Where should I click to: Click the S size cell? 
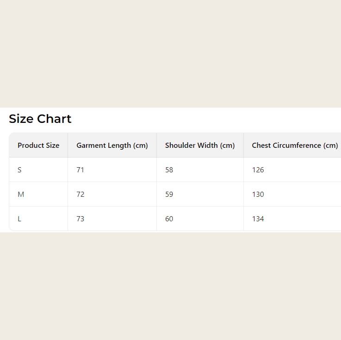(19, 170)
